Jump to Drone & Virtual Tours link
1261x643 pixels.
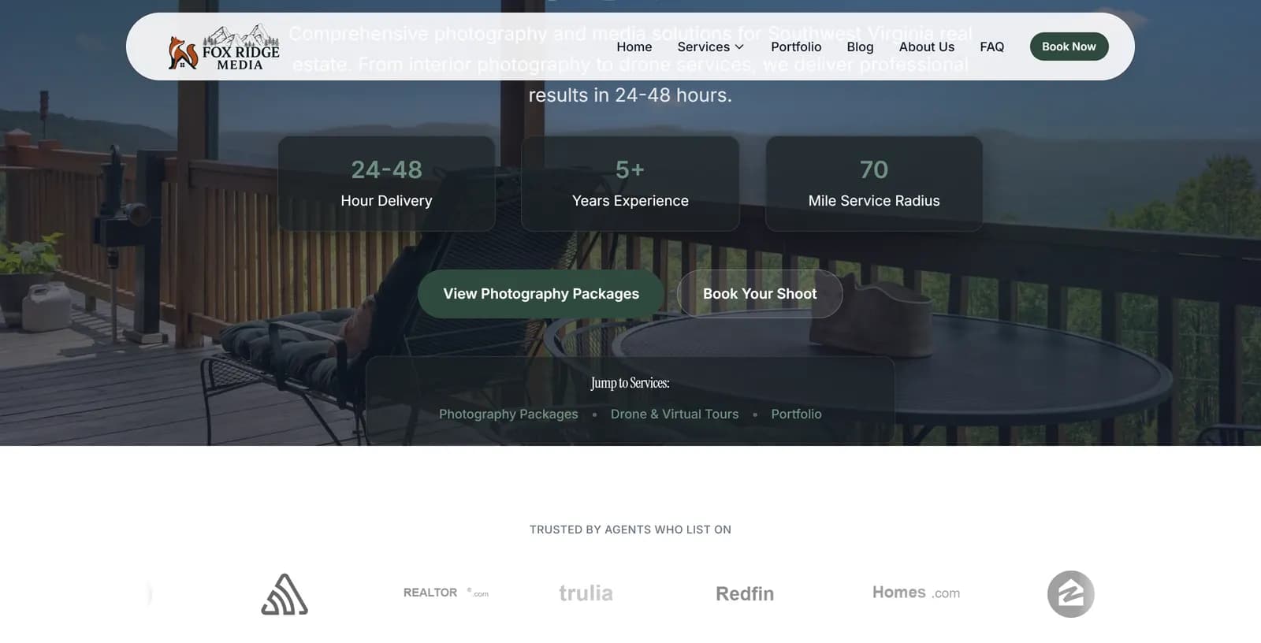pos(675,414)
